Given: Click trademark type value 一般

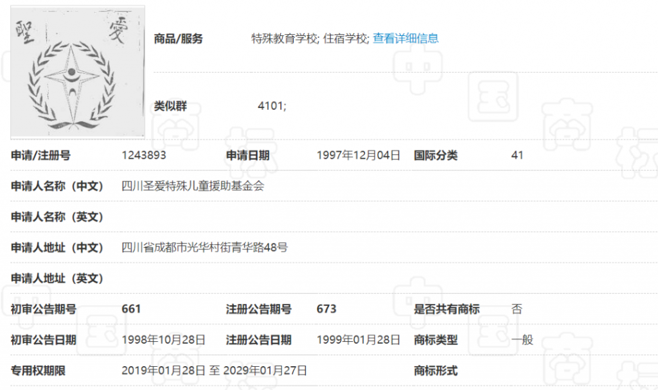Looking at the screenshot, I should tap(522, 340).
